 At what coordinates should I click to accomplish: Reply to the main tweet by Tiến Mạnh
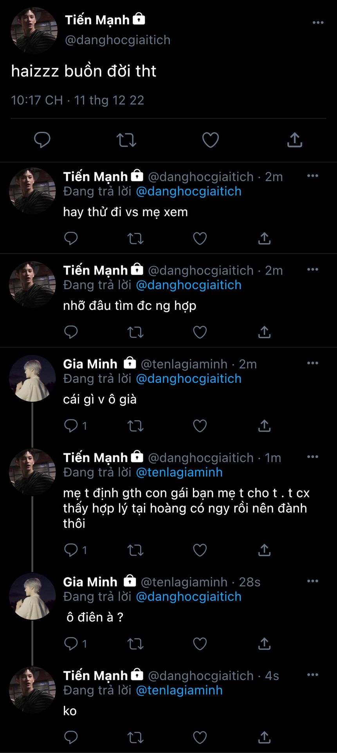(x=42, y=140)
